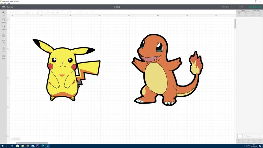Open the Machine selection dropdown
The height and width of the screenshot is (148, 263).
pyautogui.click(x=242, y=7)
